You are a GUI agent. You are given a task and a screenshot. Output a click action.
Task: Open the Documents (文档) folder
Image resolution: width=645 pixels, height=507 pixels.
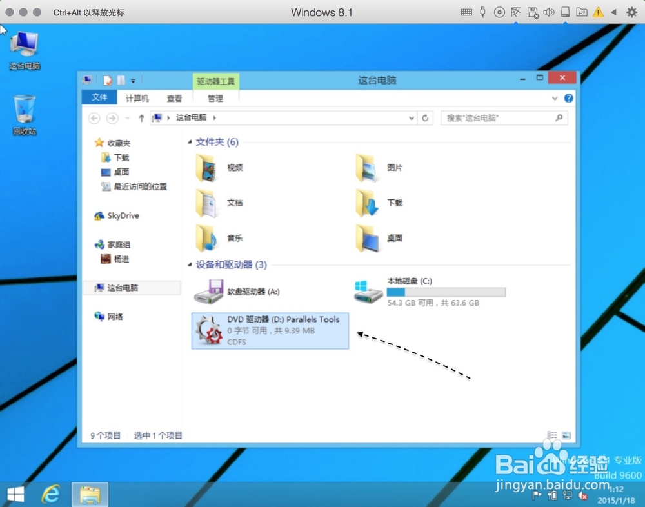(x=219, y=203)
